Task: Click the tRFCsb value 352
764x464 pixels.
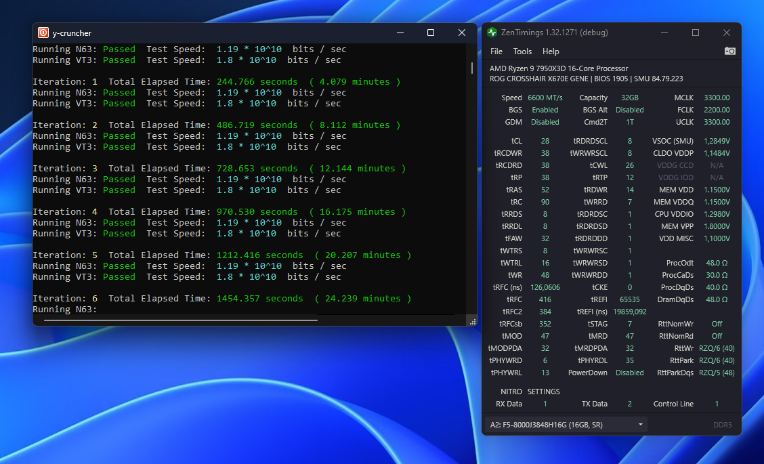Action: tap(545, 324)
